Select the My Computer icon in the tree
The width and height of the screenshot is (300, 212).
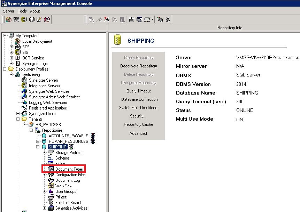[x=11, y=35]
